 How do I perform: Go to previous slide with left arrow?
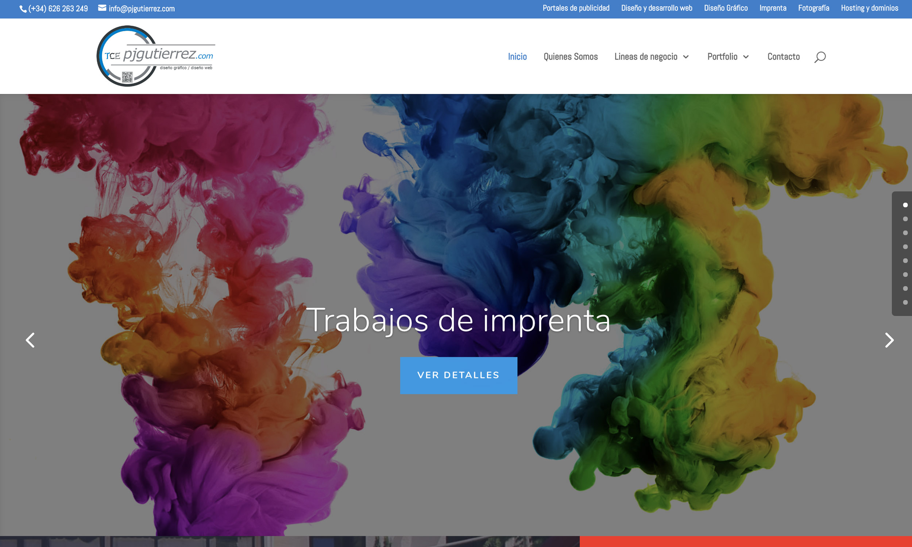[30, 340]
